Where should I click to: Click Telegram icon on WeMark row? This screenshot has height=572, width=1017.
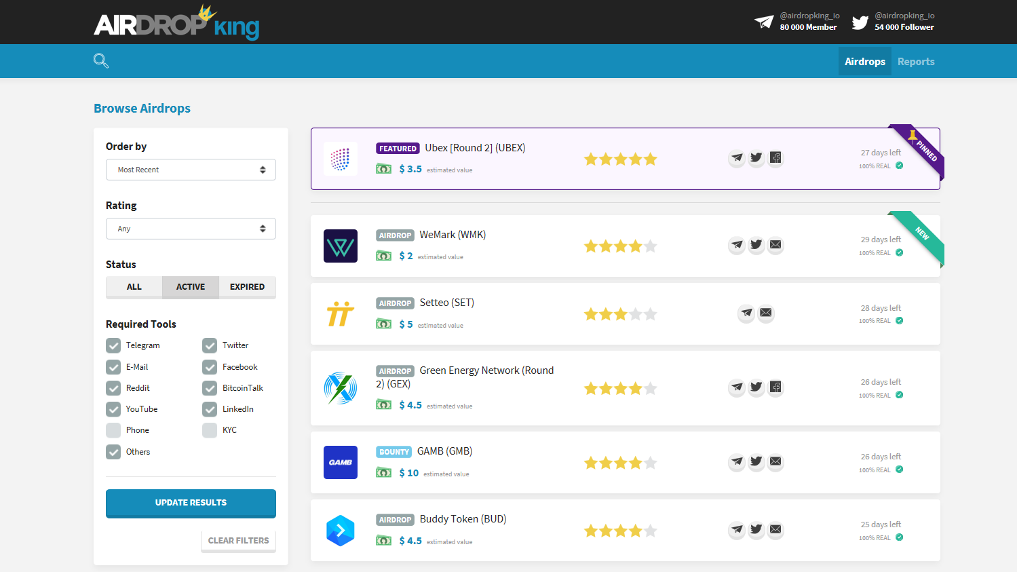tap(737, 245)
